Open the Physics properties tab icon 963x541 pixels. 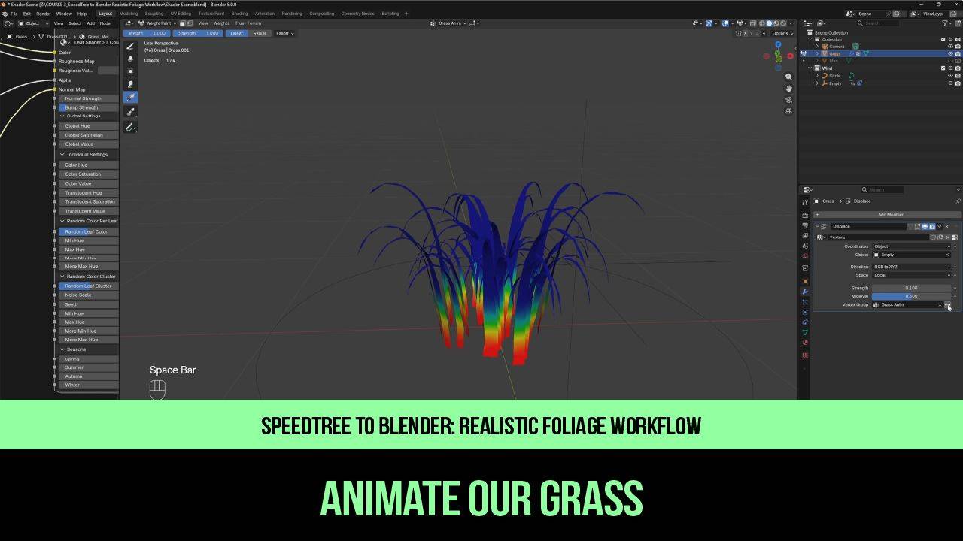click(x=805, y=312)
